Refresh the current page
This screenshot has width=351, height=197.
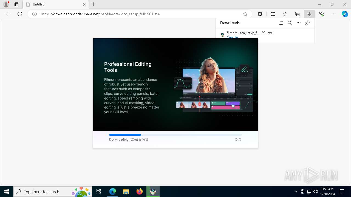tap(20, 14)
